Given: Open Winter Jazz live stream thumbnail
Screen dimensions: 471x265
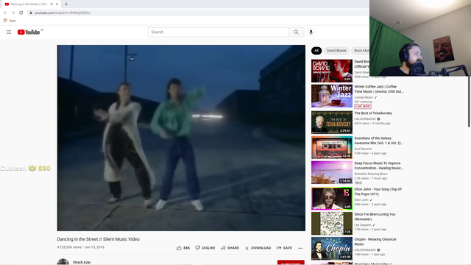Looking at the screenshot, I should 332,96.
